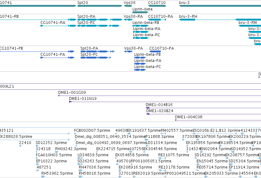Click feature labeled 22410
The width and height of the screenshot is (261, 178).
pos(25,143)
